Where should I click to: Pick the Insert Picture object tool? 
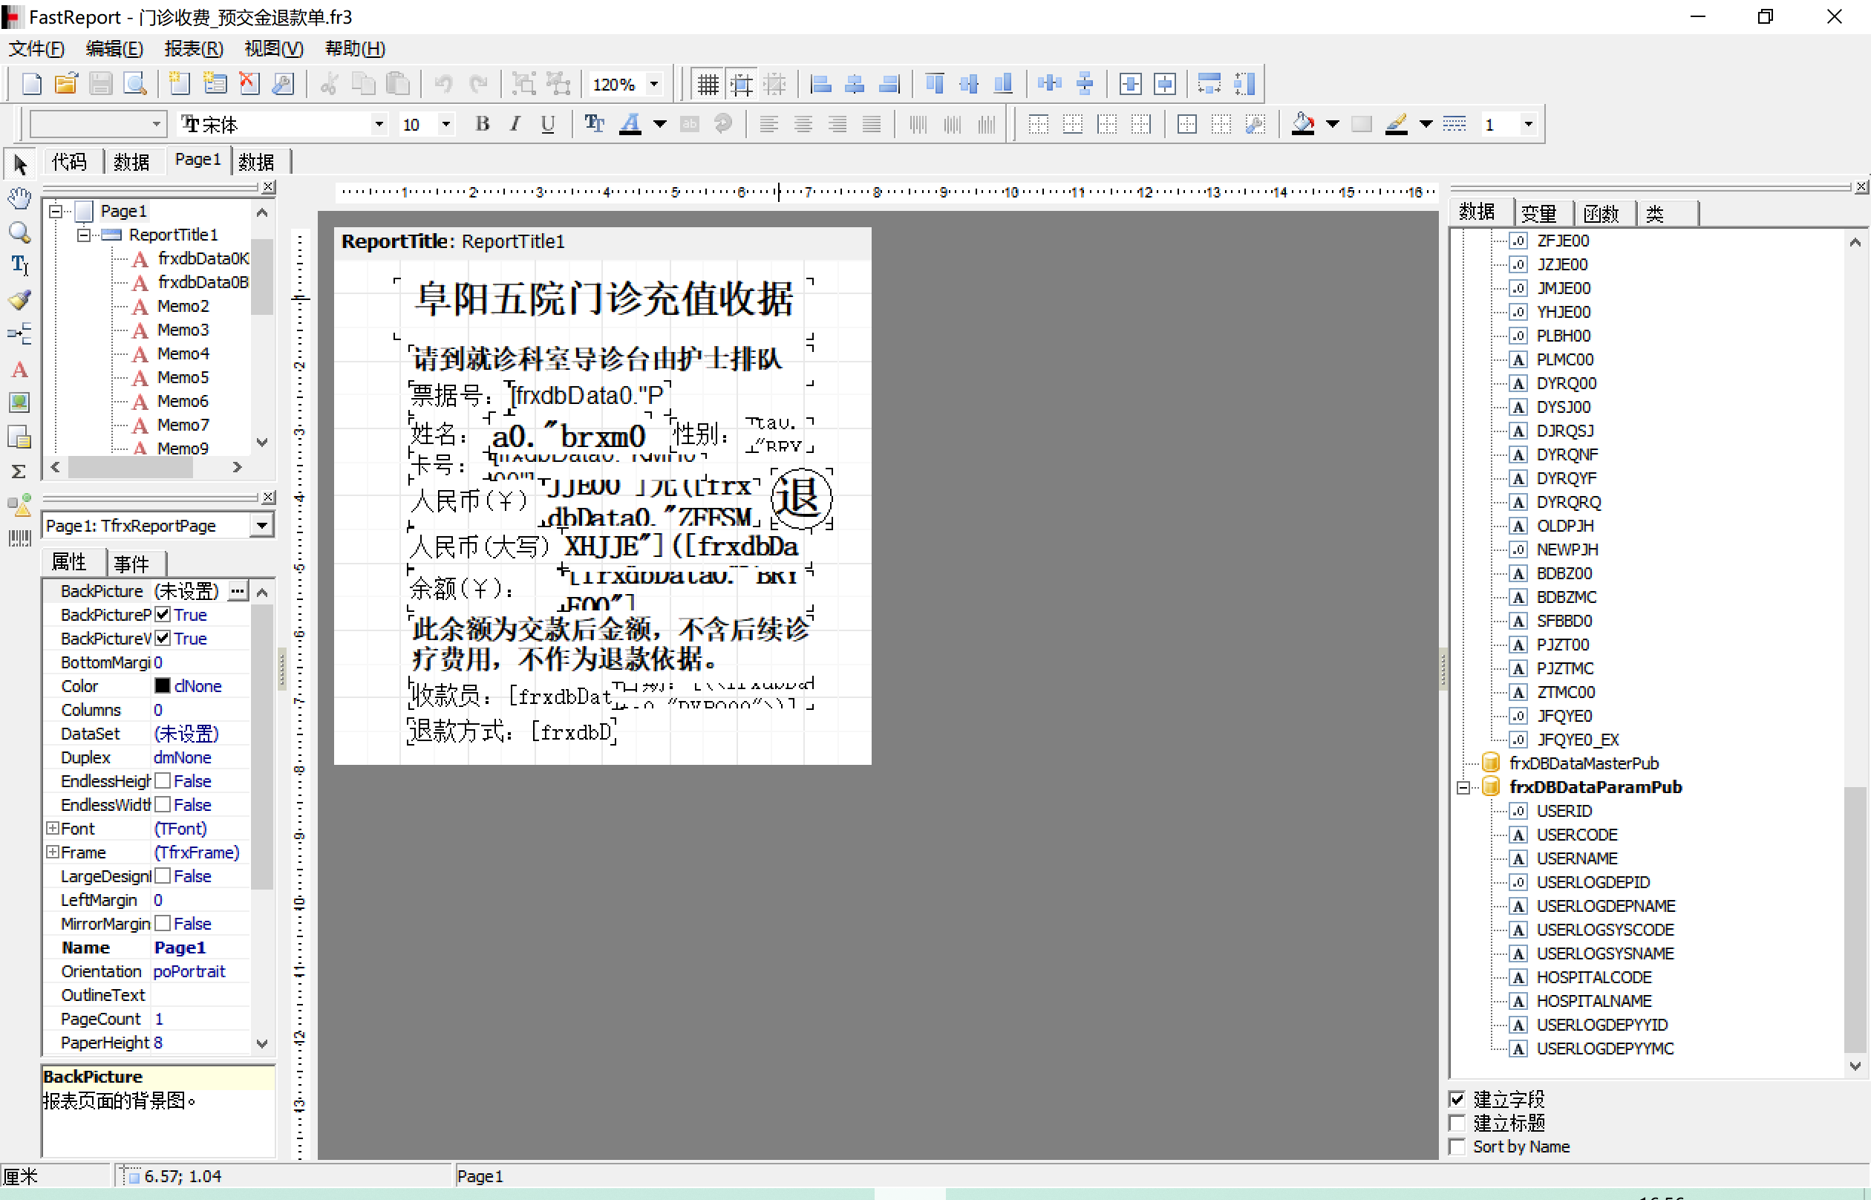[19, 403]
